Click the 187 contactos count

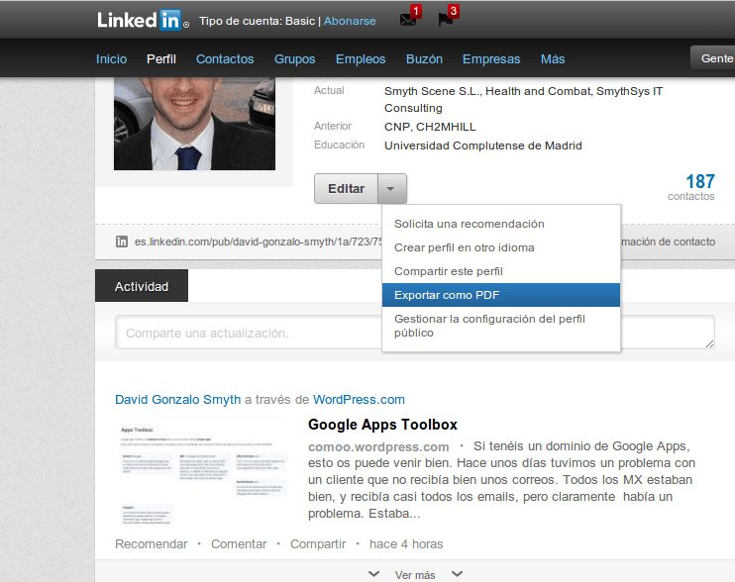pyautogui.click(x=691, y=187)
